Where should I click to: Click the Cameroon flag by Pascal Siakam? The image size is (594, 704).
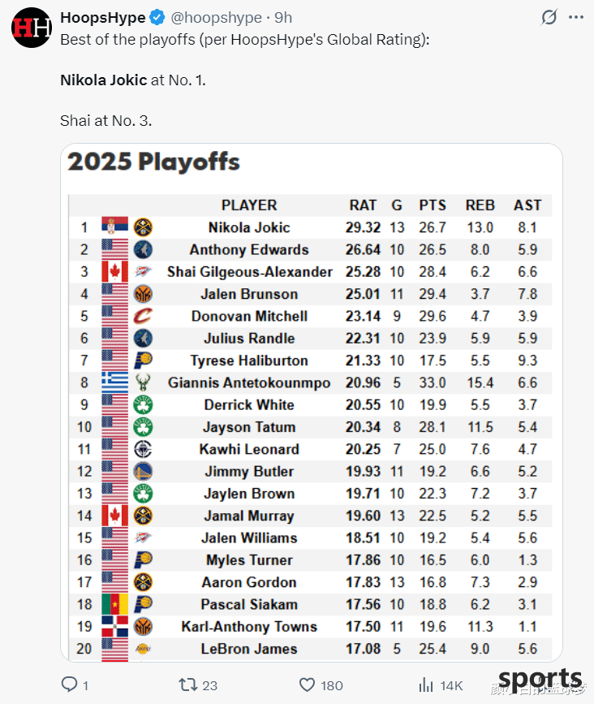(x=115, y=604)
